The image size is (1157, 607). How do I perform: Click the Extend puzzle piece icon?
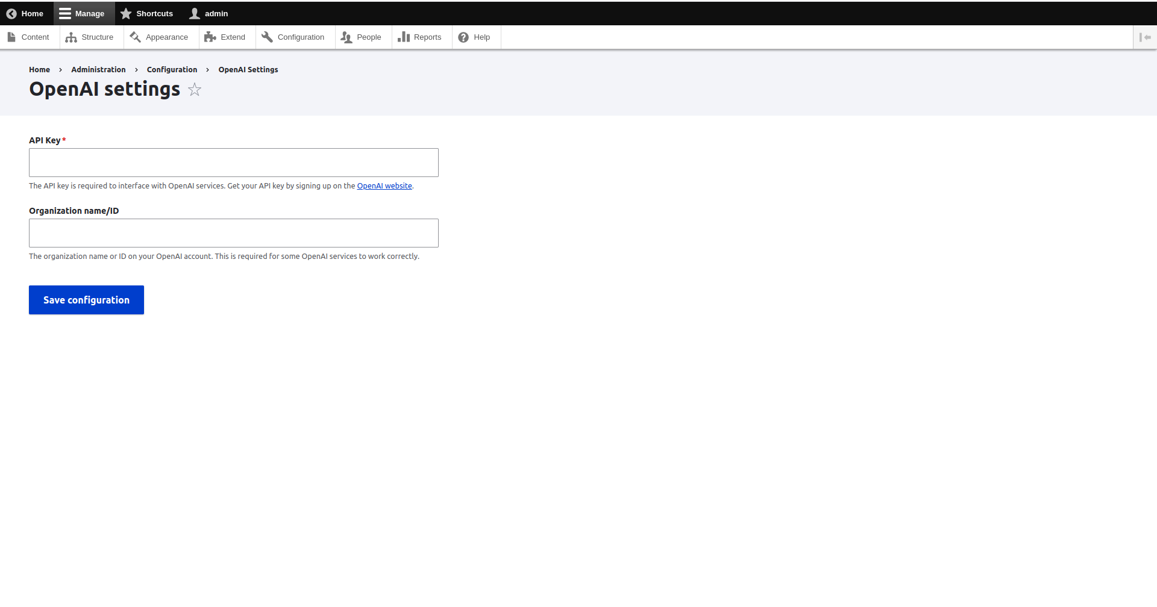210,37
